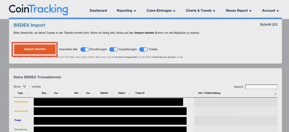Open the Dashboard page
Screen dimensions: 289x132
pyautogui.click(x=98, y=11)
